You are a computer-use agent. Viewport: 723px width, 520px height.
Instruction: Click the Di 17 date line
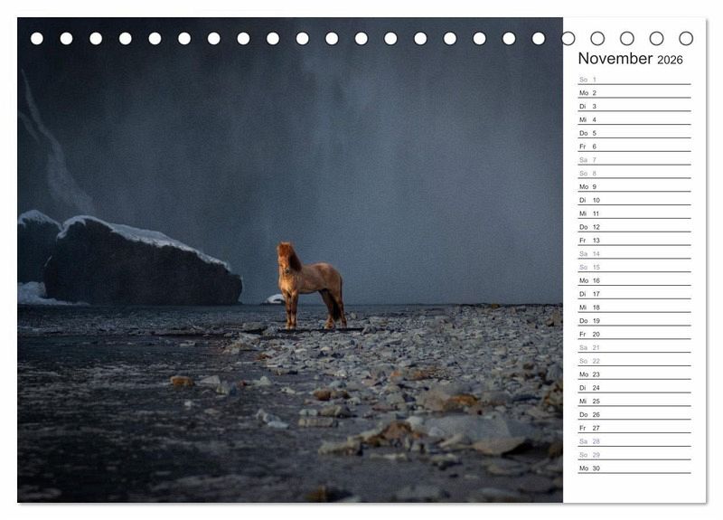[633, 294]
